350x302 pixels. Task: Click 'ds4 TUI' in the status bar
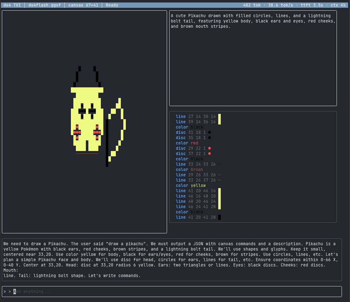(x=12, y=5)
